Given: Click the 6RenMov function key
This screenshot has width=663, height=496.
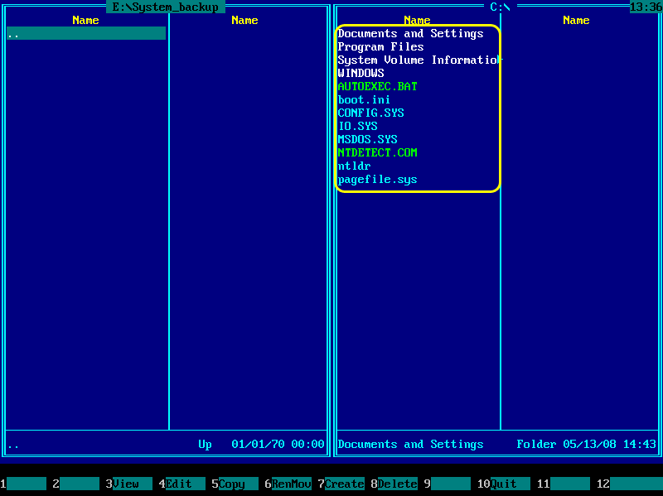Looking at the screenshot, I should (288, 484).
